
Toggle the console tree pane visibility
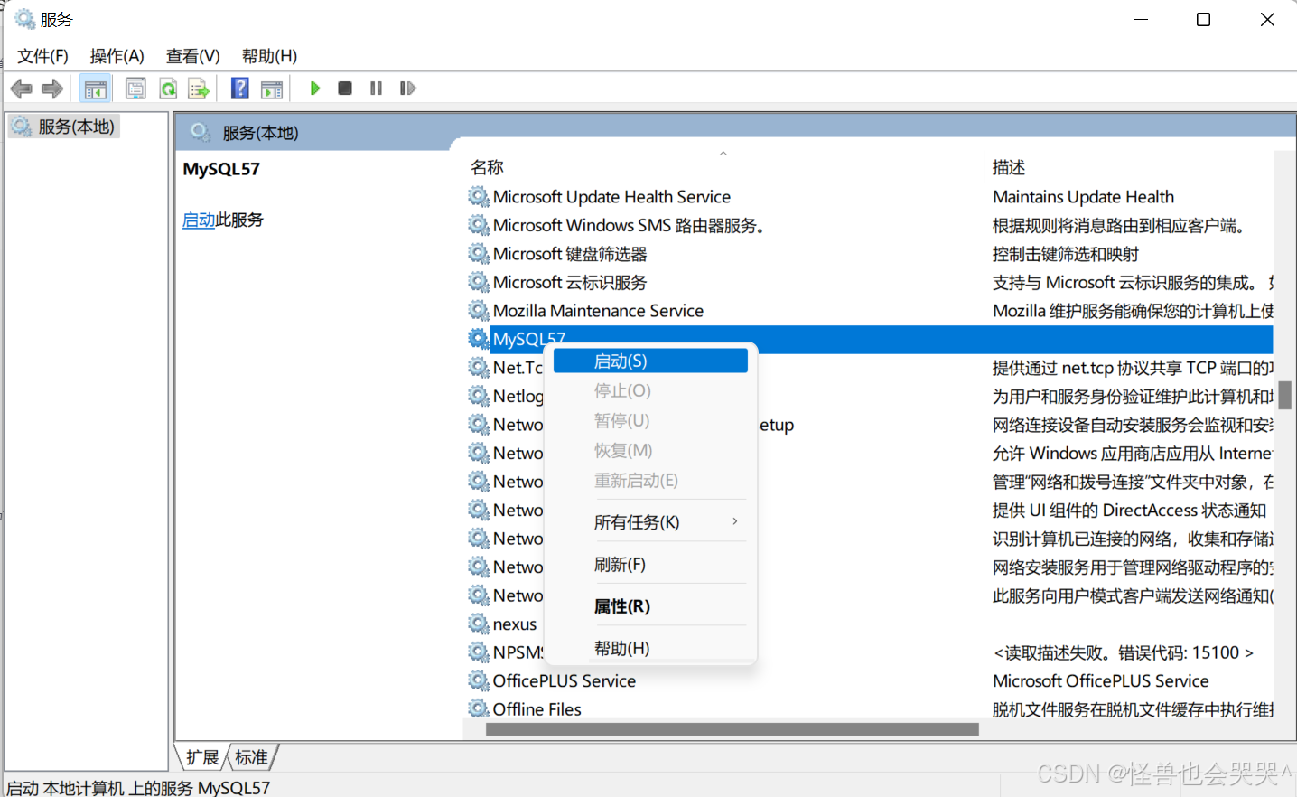95,88
